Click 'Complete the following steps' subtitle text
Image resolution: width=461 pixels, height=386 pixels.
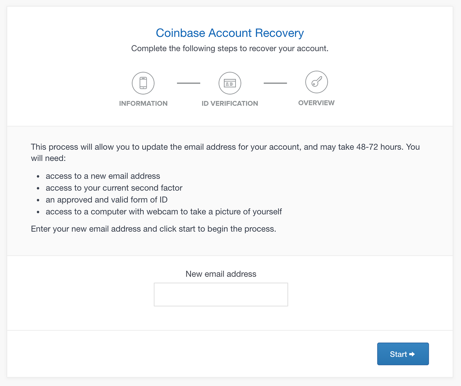point(230,48)
